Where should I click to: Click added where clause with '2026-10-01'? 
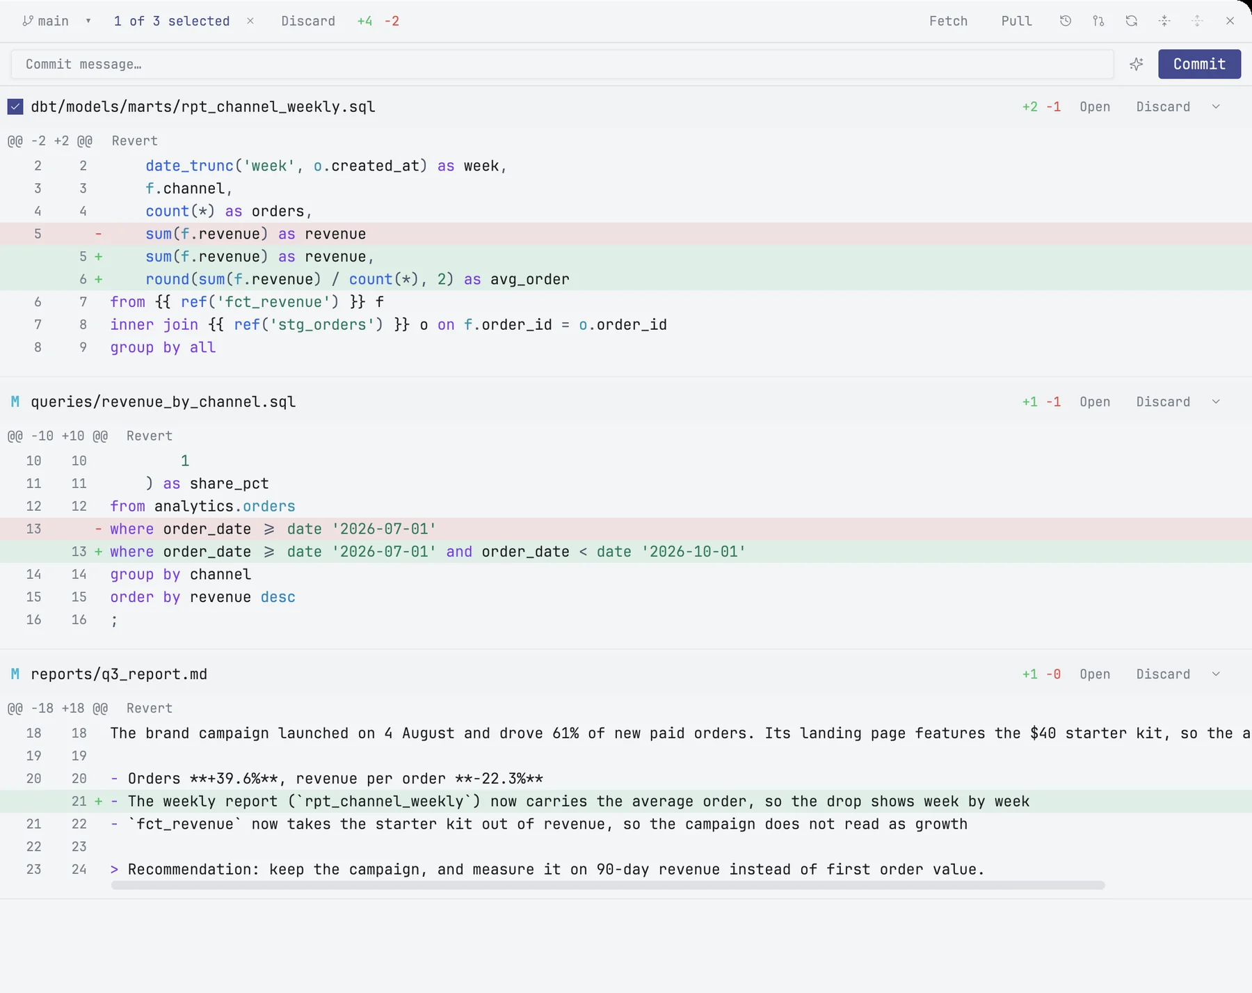pyautogui.click(x=626, y=551)
